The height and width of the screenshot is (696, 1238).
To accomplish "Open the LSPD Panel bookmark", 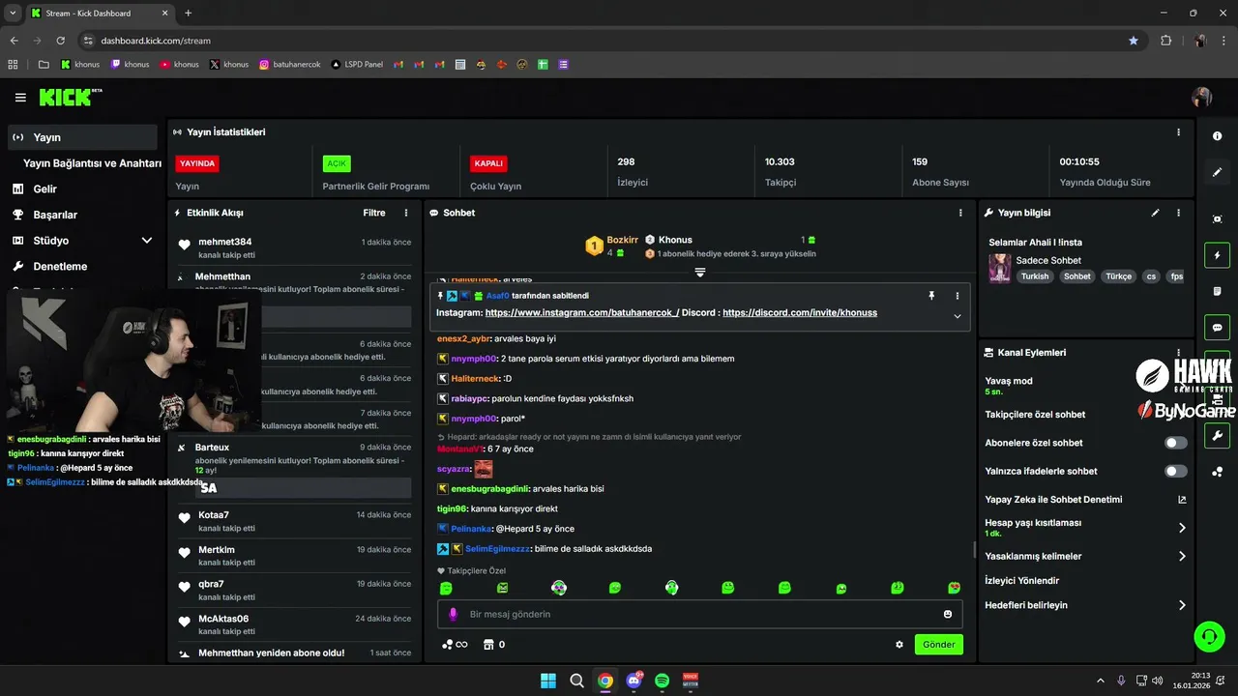I will tap(357, 65).
